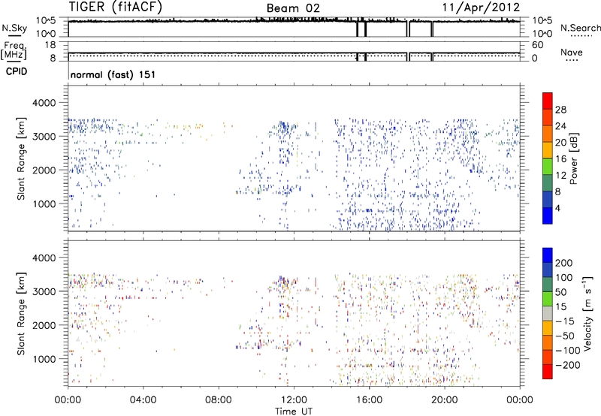Click the 1000 tick on velocity panel axis
601x416 pixels.
coord(44,359)
